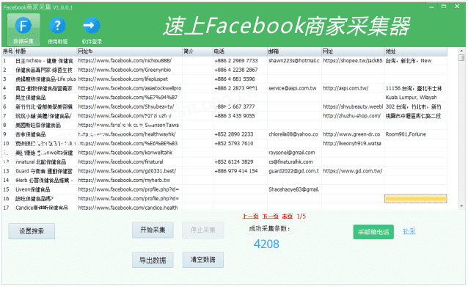Click scrollbar down arrow of table
468x287 pixels.
pyautogui.click(x=461, y=206)
